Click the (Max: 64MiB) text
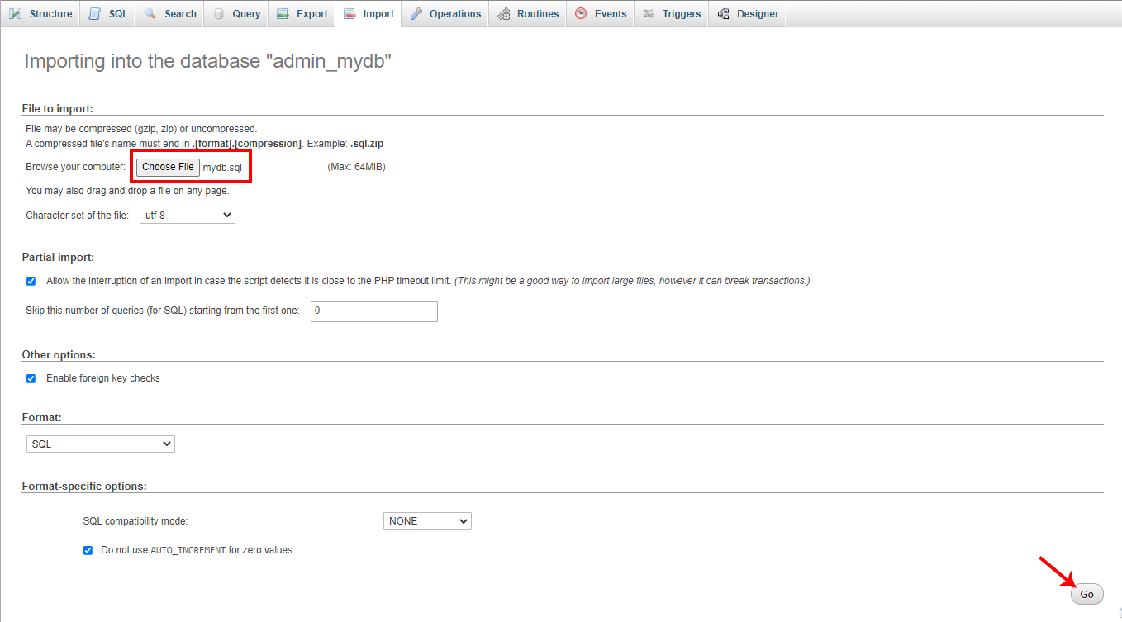The width and height of the screenshot is (1122, 622). coord(357,167)
